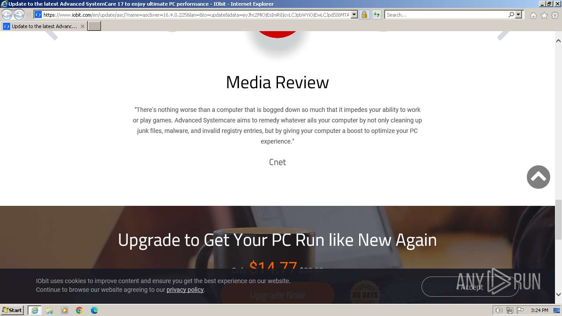Open Windows Media Player taskbar icon
This screenshot has height=316, width=562.
[65, 310]
